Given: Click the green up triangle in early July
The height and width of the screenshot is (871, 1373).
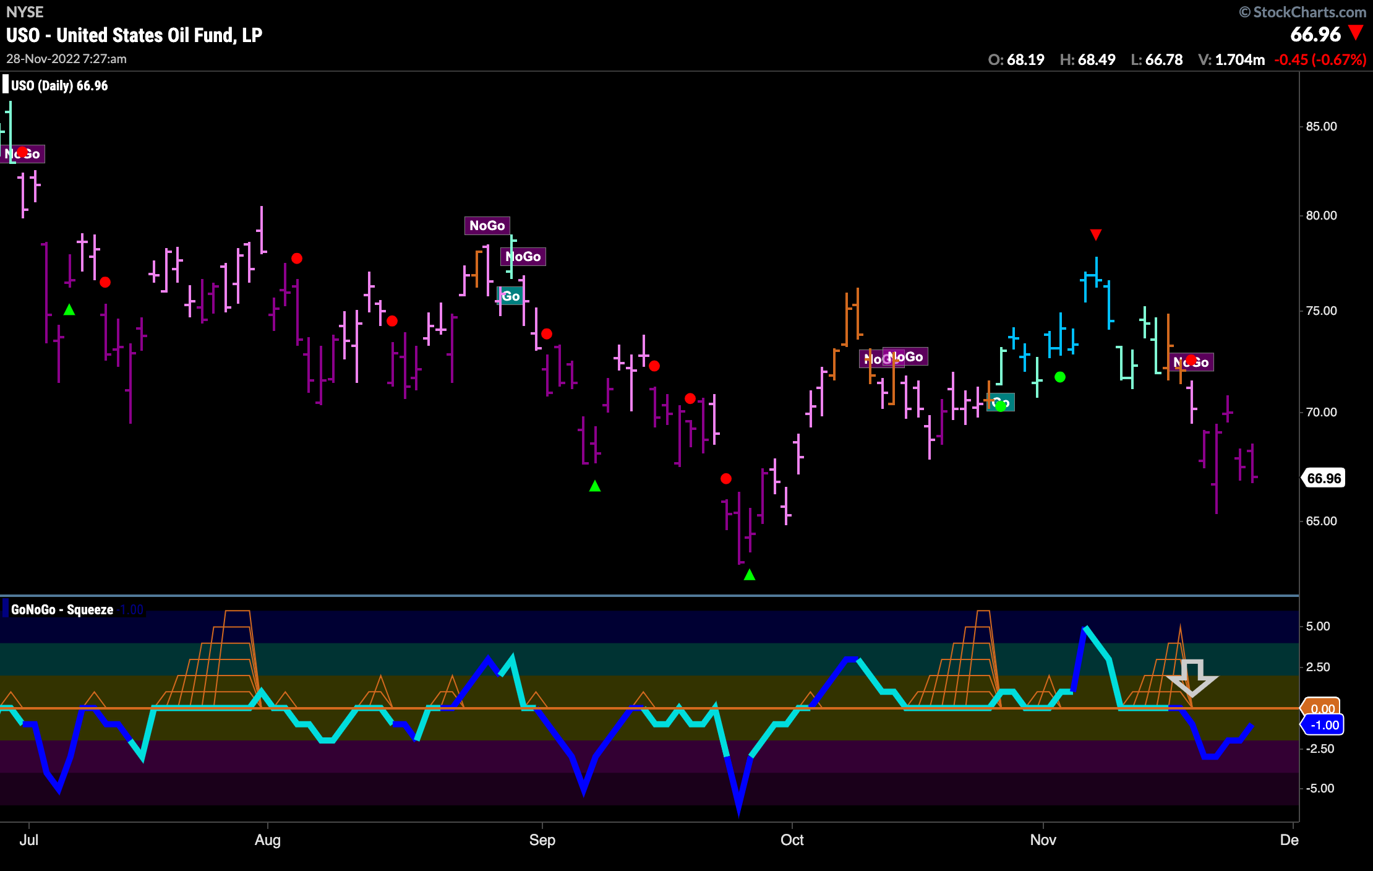Looking at the screenshot, I should click(69, 309).
